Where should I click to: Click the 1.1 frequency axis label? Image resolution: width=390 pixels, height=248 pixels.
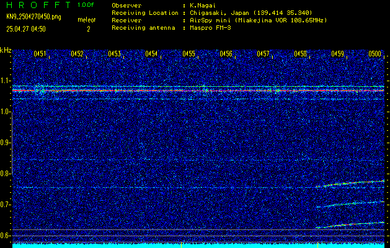coord(6,81)
